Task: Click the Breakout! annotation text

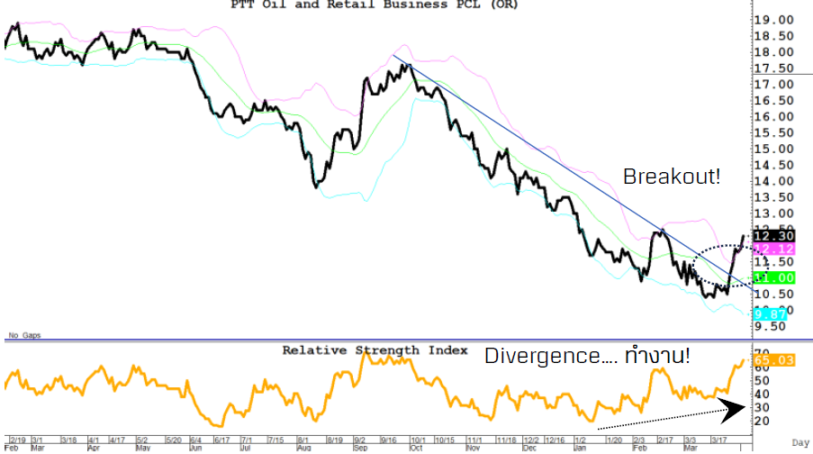Action: pyautogui.click(x=672, y=177)
